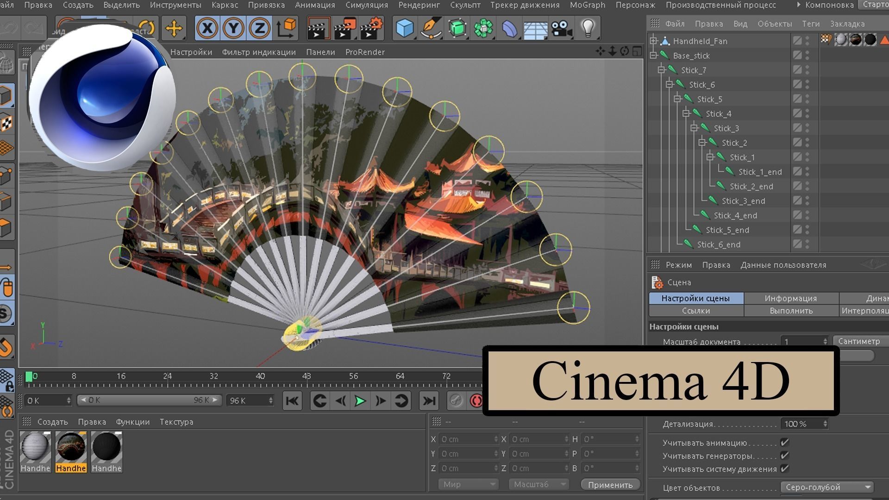This screenshot has height=500, width=889.
Task: Click the Применить button
Action: 610,485
